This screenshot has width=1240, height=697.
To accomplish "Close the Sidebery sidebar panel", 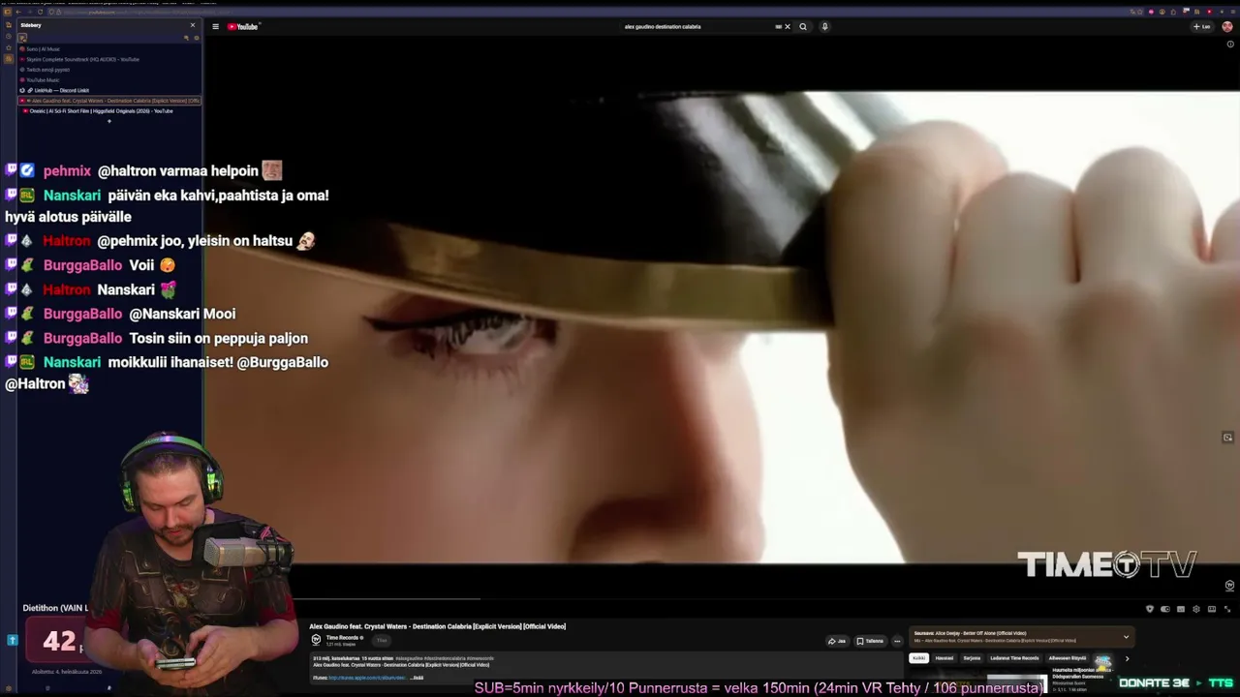I will click(193, 25).
